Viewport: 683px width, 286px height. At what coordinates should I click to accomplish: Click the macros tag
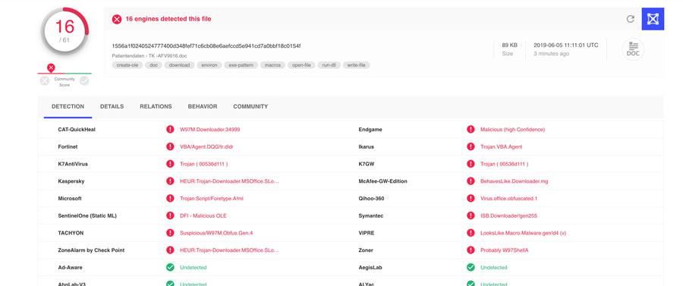pos(273,65)
